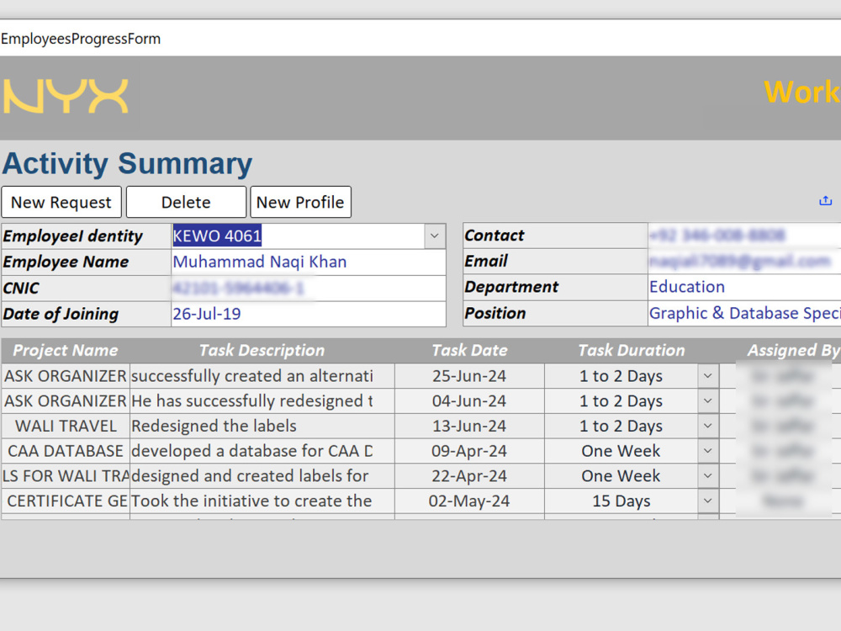841x631 pixels.
Task: Click the Employee Name field
Action: coord(309,262)
